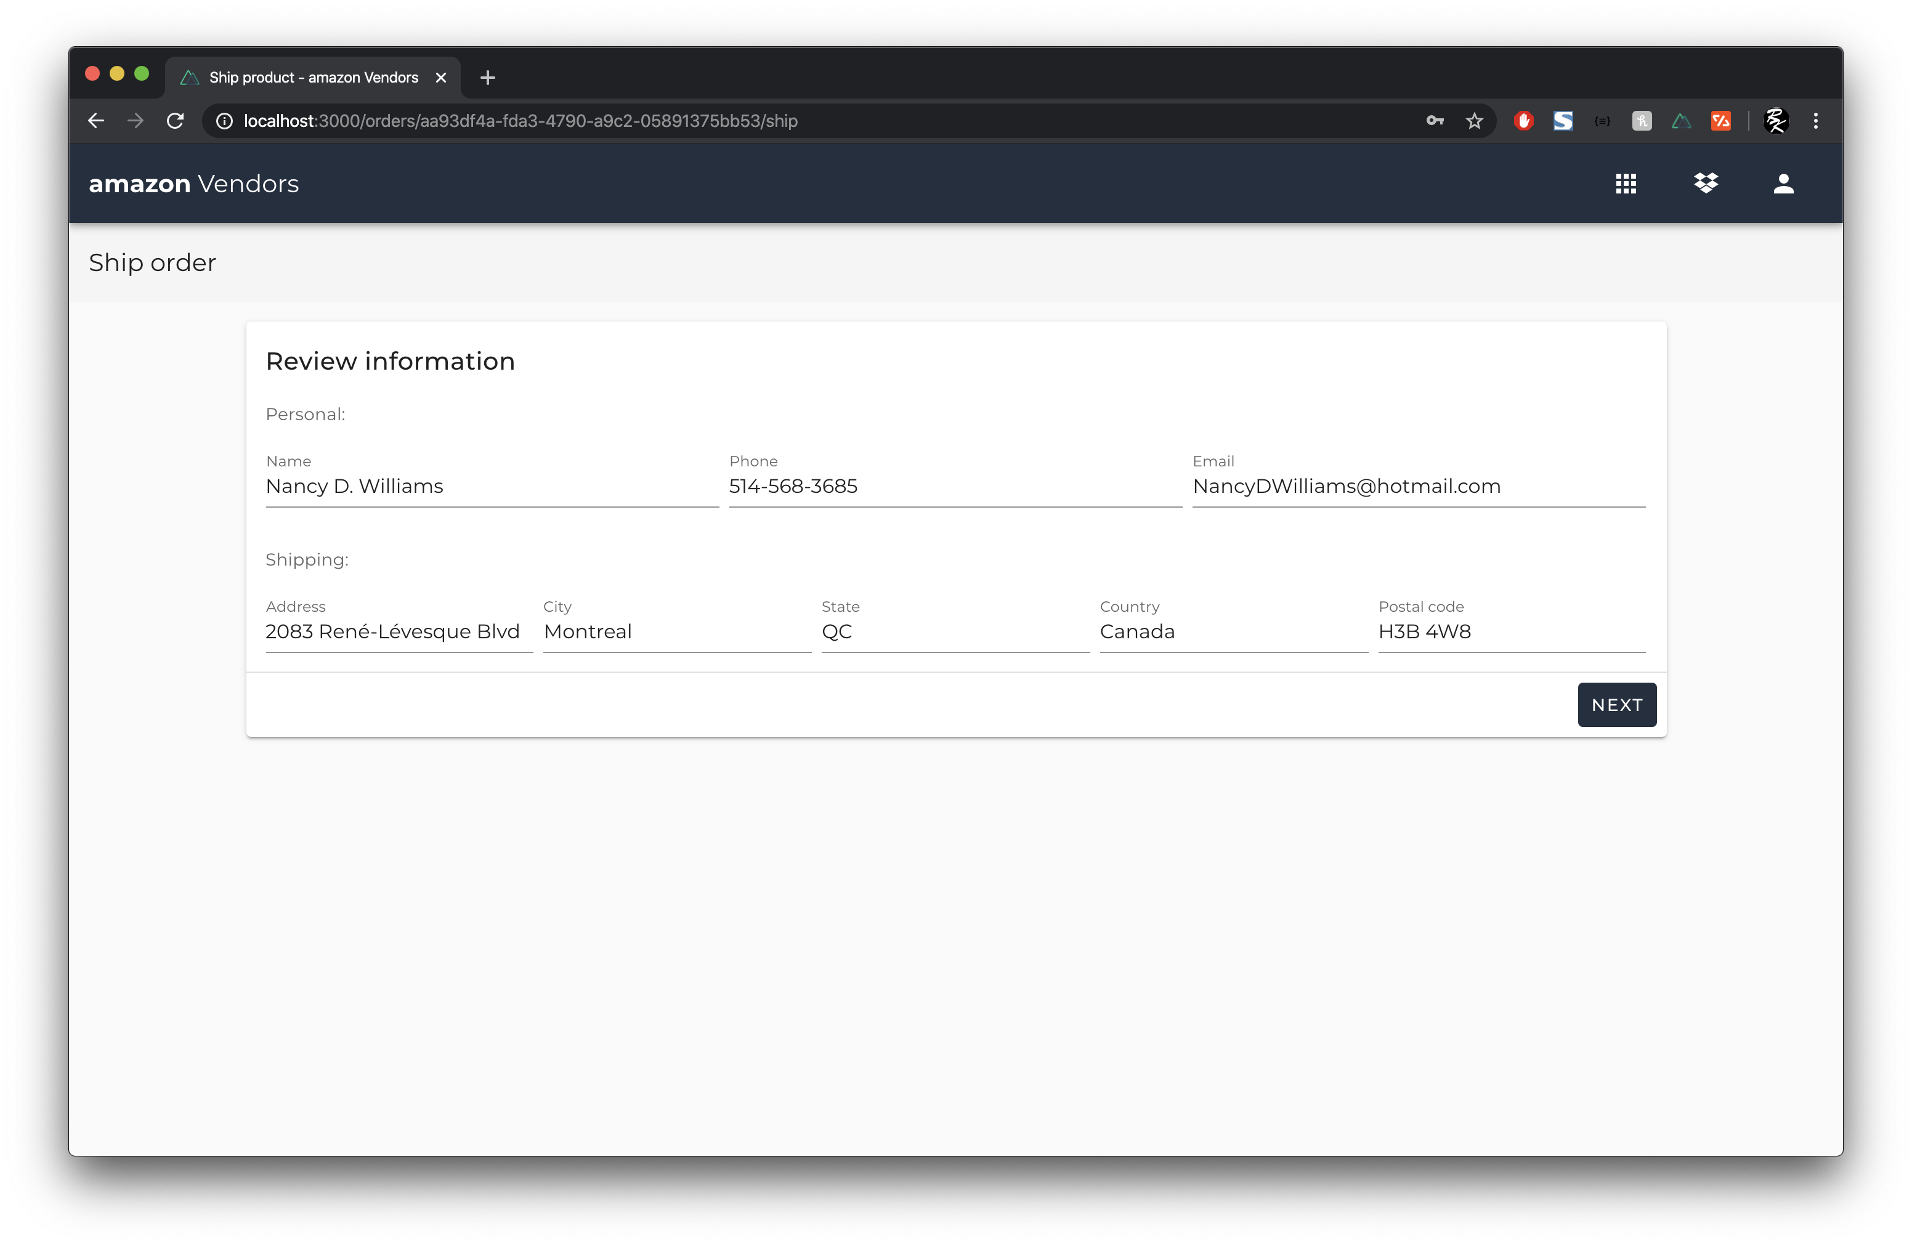This screenshot has height=1247, width=1912.
Task: Select the Ship product browser tab
Action: (x=314, y=78)
